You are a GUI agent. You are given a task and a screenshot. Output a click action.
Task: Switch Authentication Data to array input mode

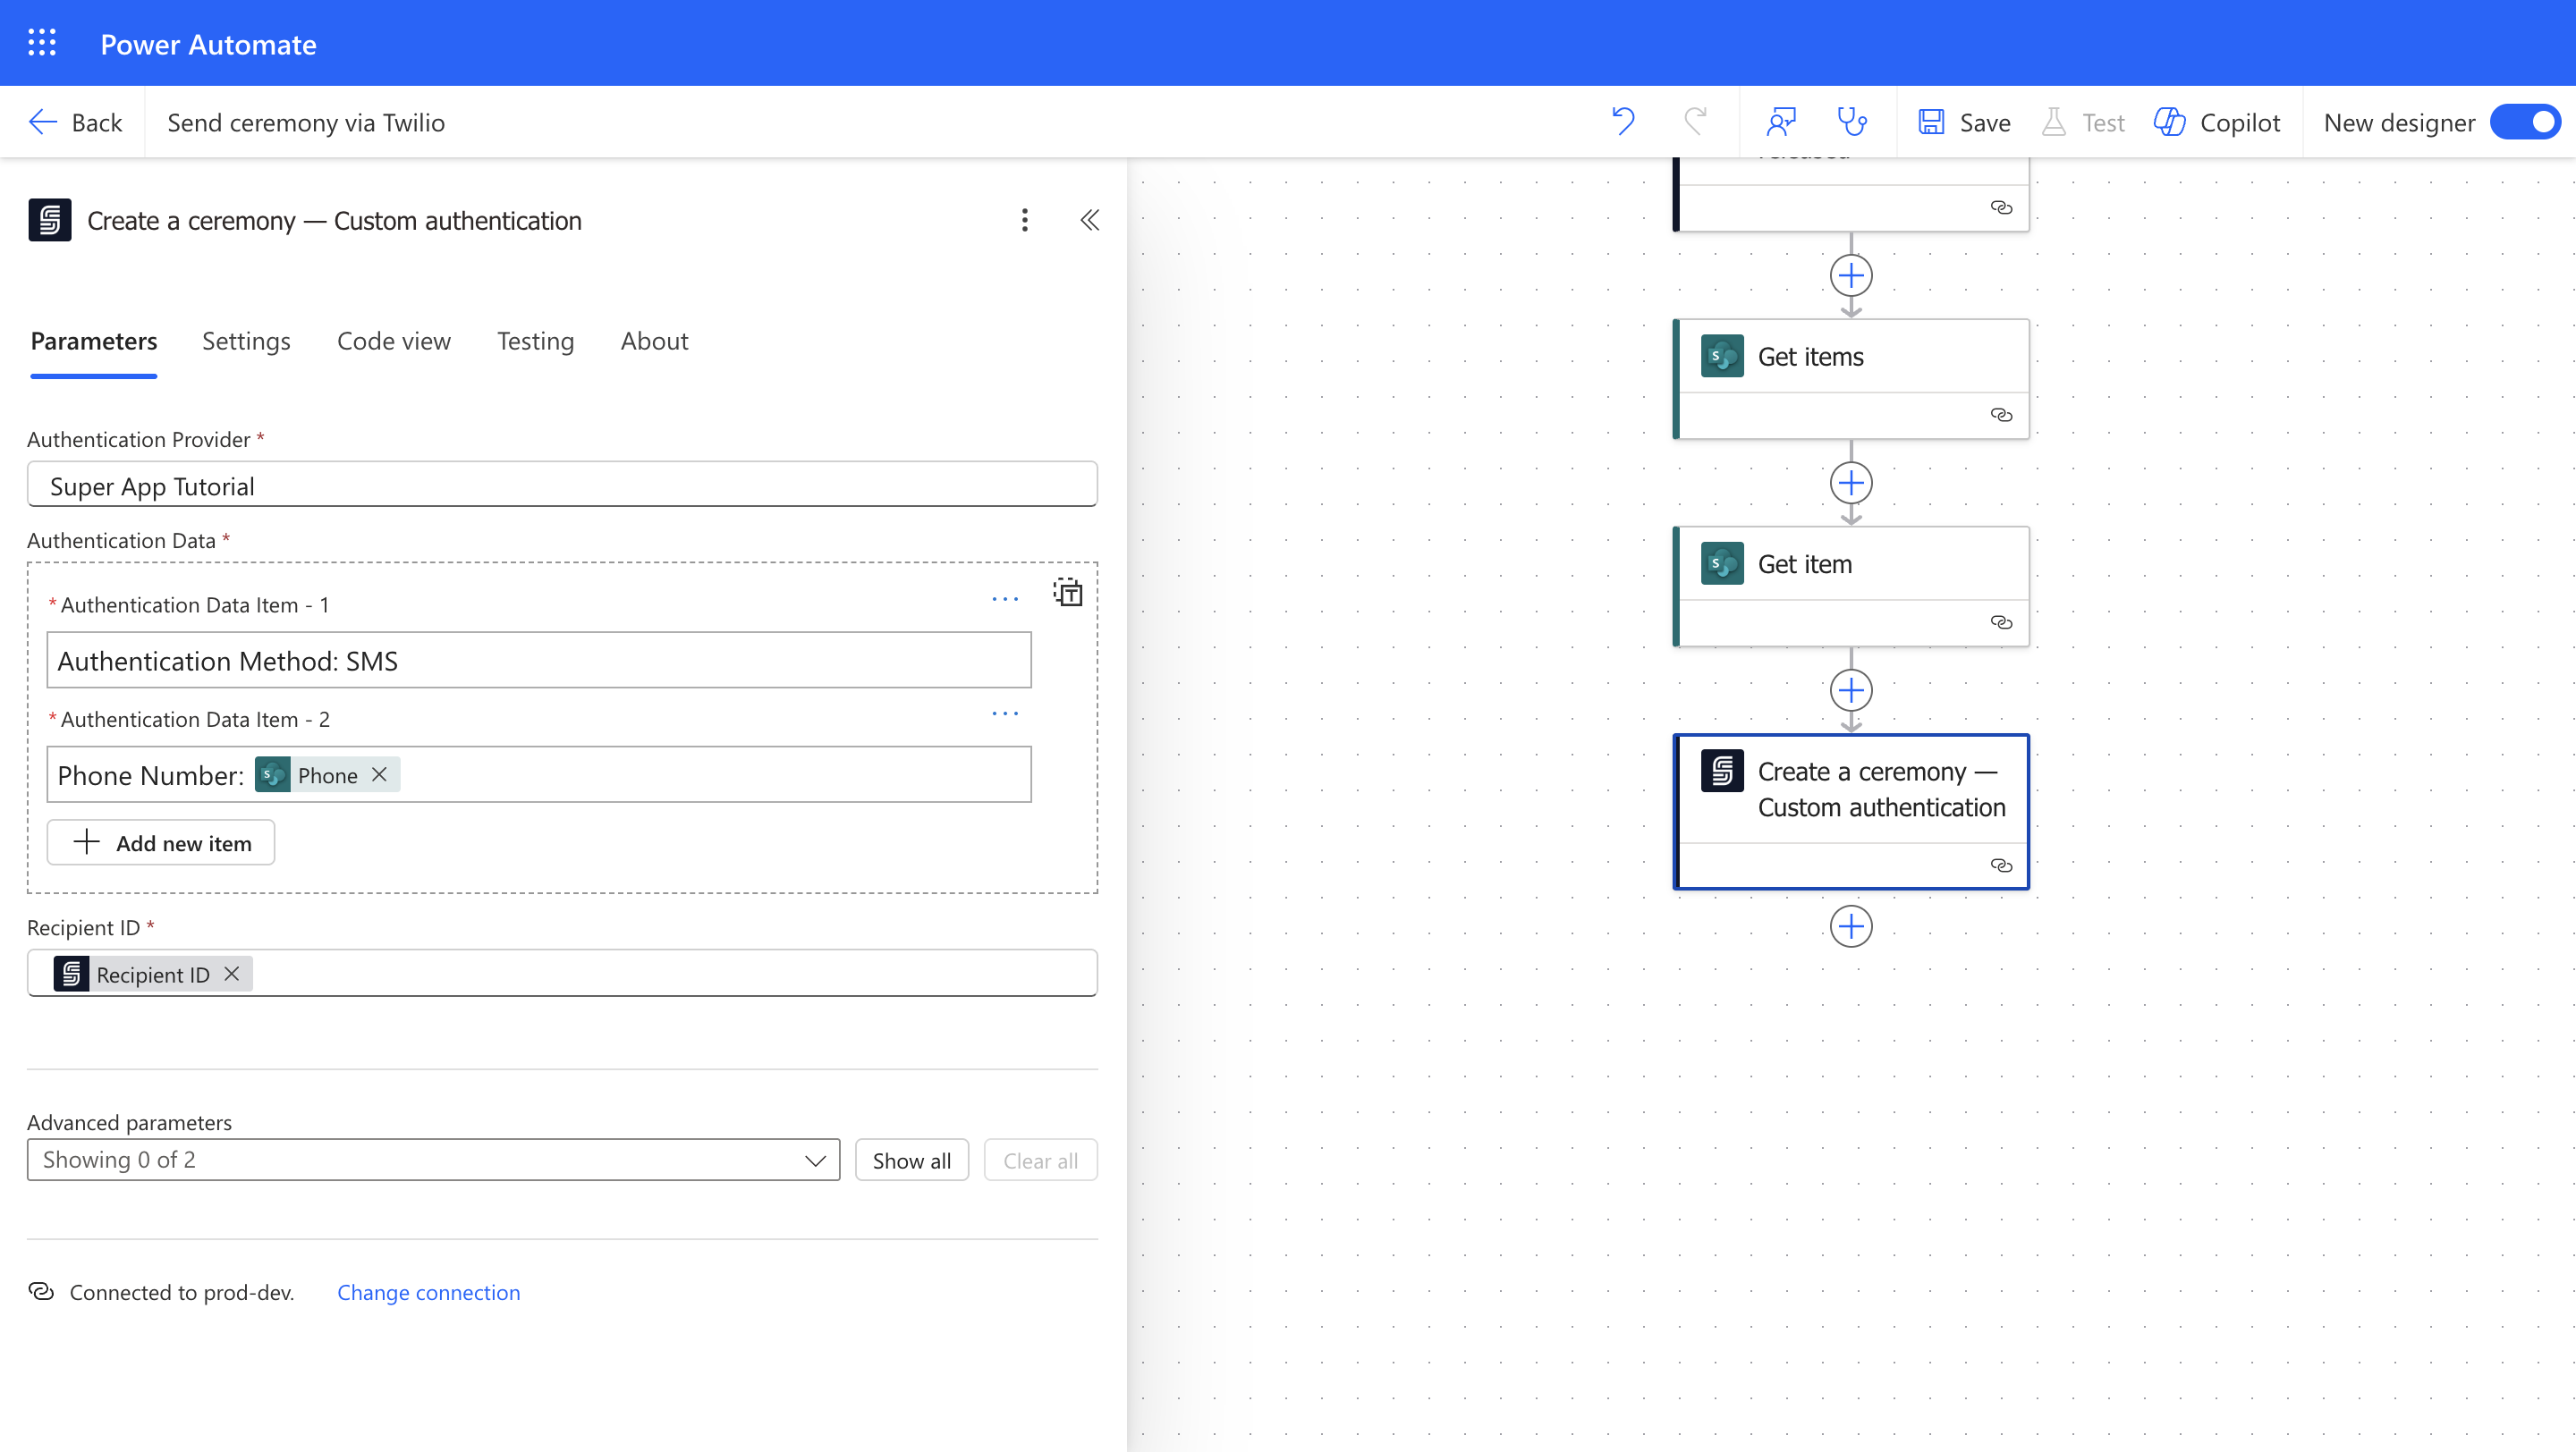[1067, 593]
